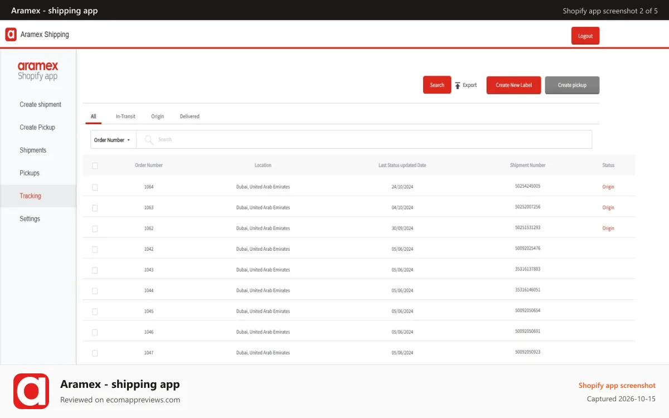Switch to the In-Transit tab

(125, 116)
